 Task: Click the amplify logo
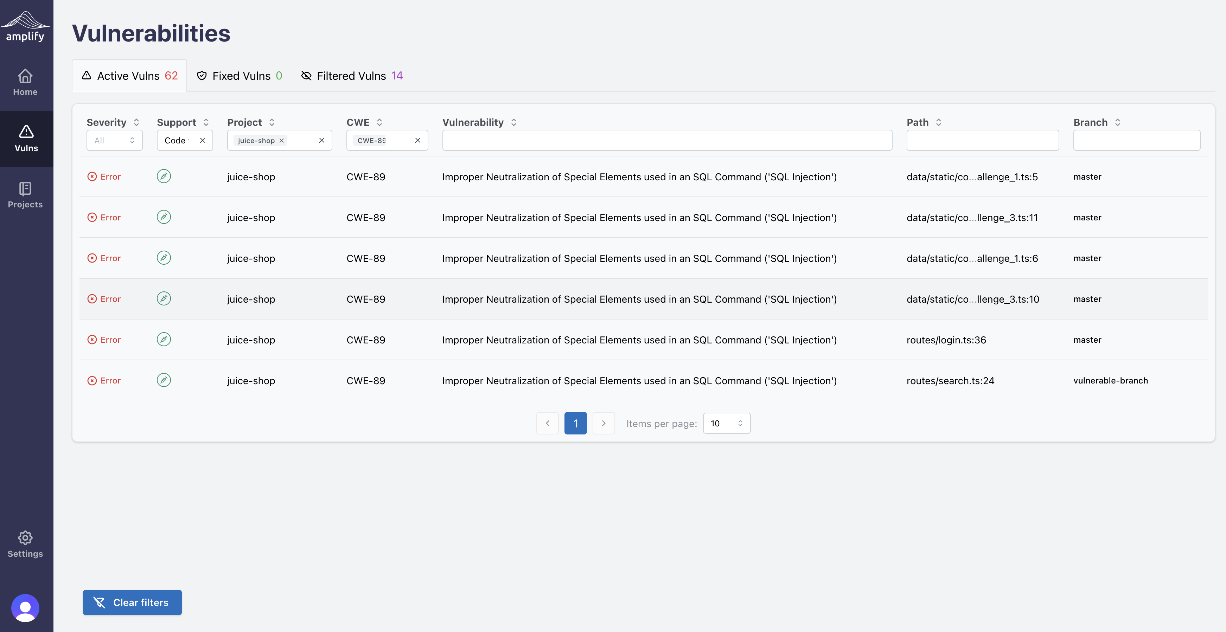[25, 26]
